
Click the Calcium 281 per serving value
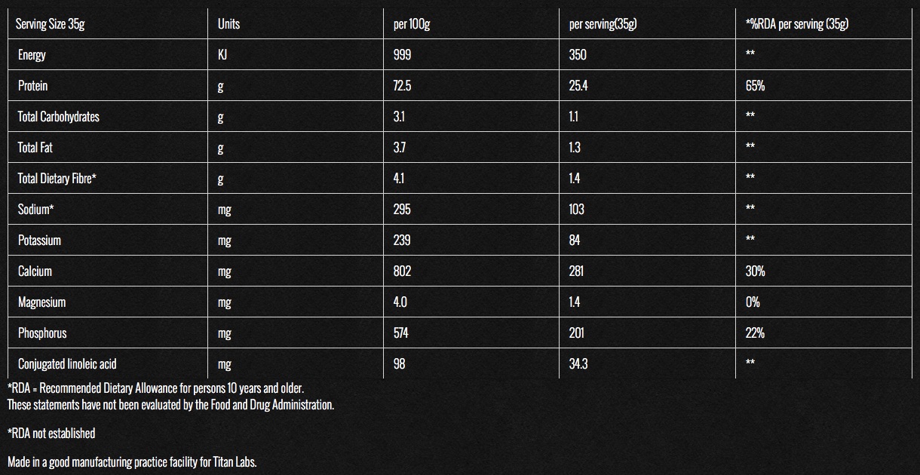577,271
